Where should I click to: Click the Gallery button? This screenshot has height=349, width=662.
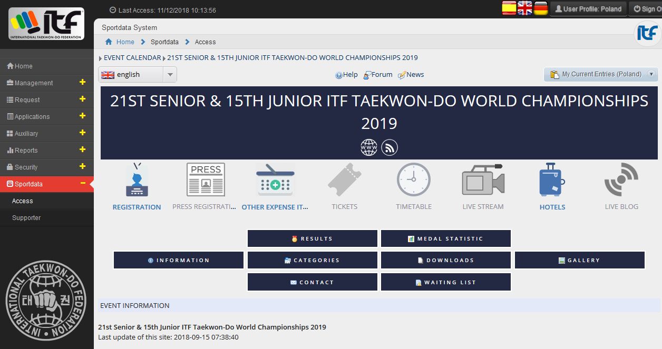[x=580, y=260]
